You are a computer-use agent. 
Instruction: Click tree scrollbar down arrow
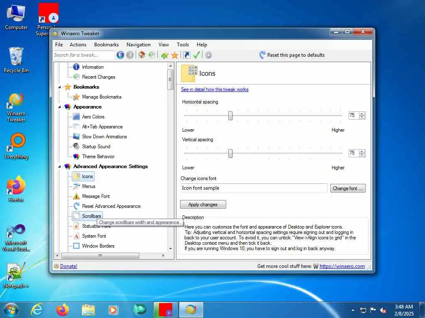171,249
